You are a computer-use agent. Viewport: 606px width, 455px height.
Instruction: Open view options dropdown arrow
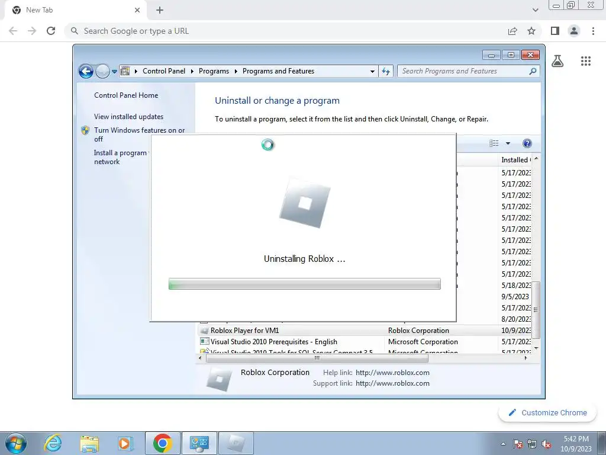[508, 143]
